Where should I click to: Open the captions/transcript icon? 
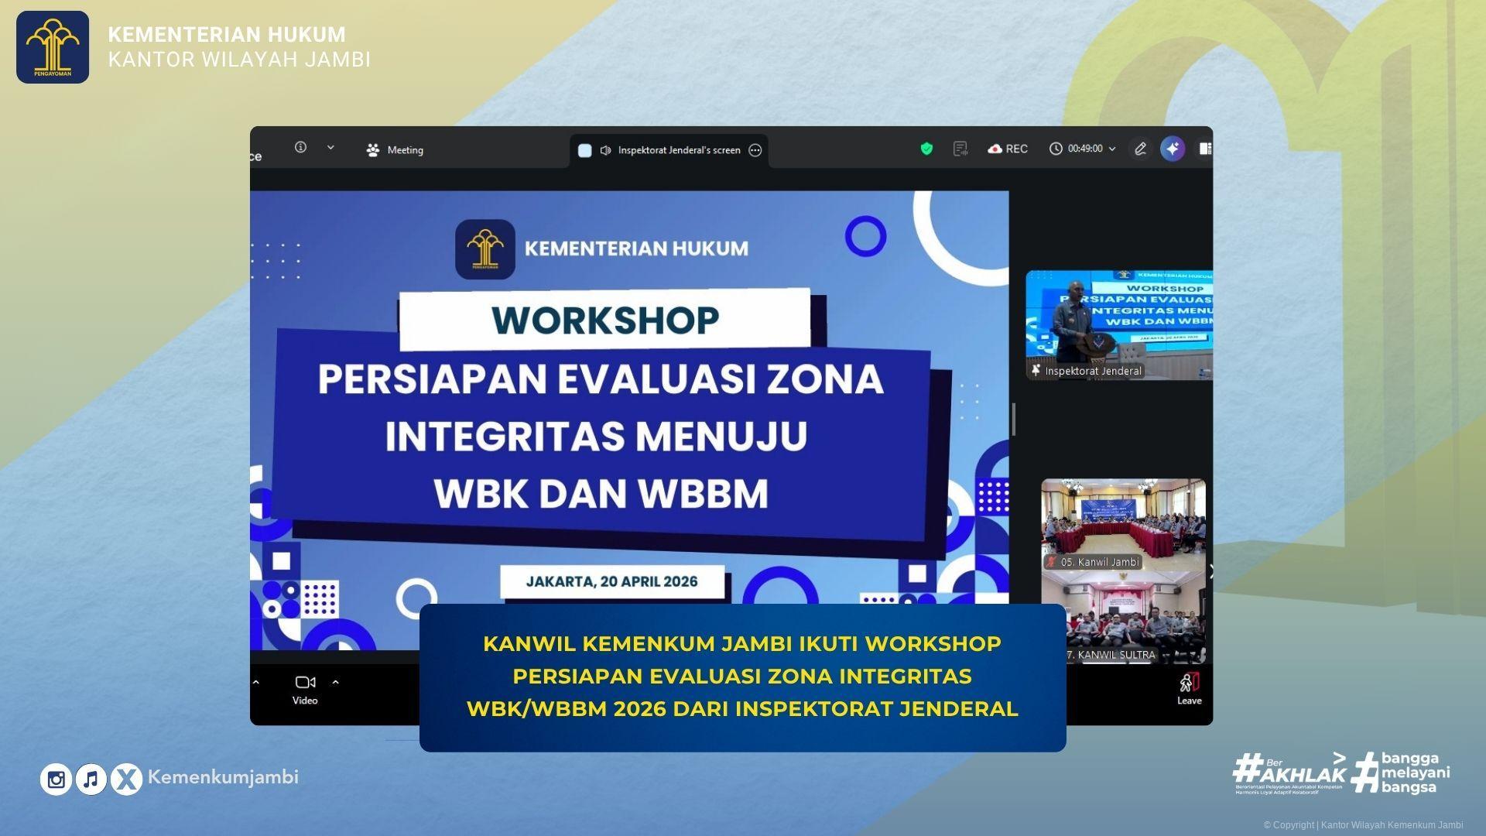pos(960,149)
